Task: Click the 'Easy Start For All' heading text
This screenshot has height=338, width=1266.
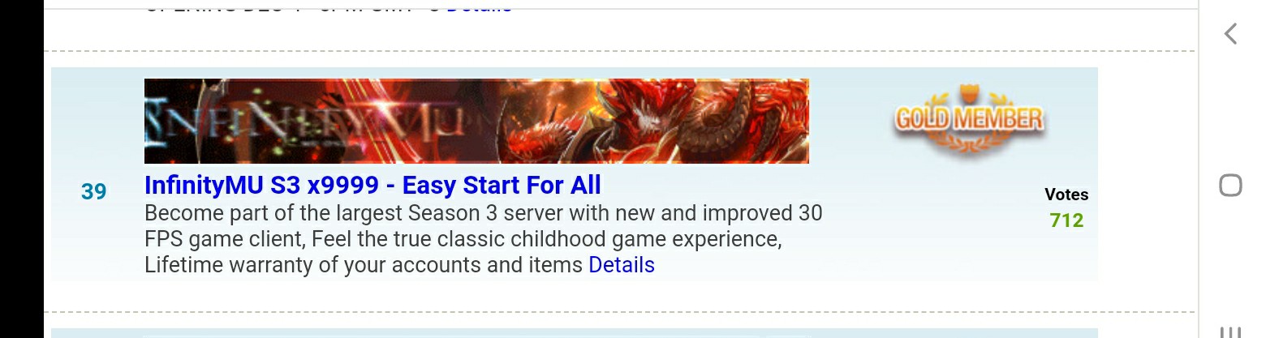Action: click(502, 186)
